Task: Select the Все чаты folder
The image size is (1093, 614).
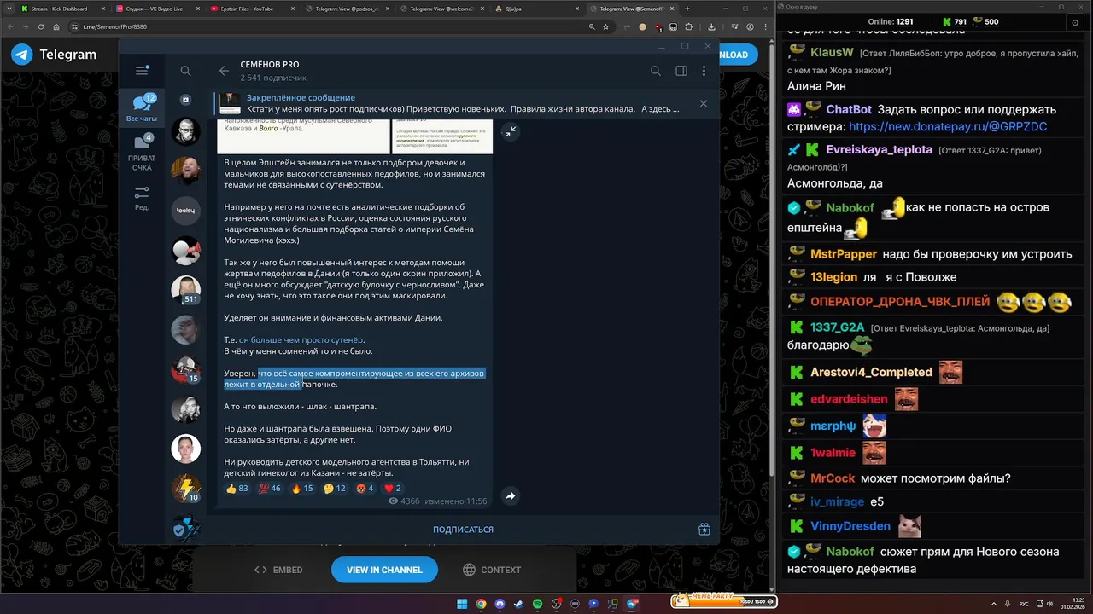Action: pos(142,108)
